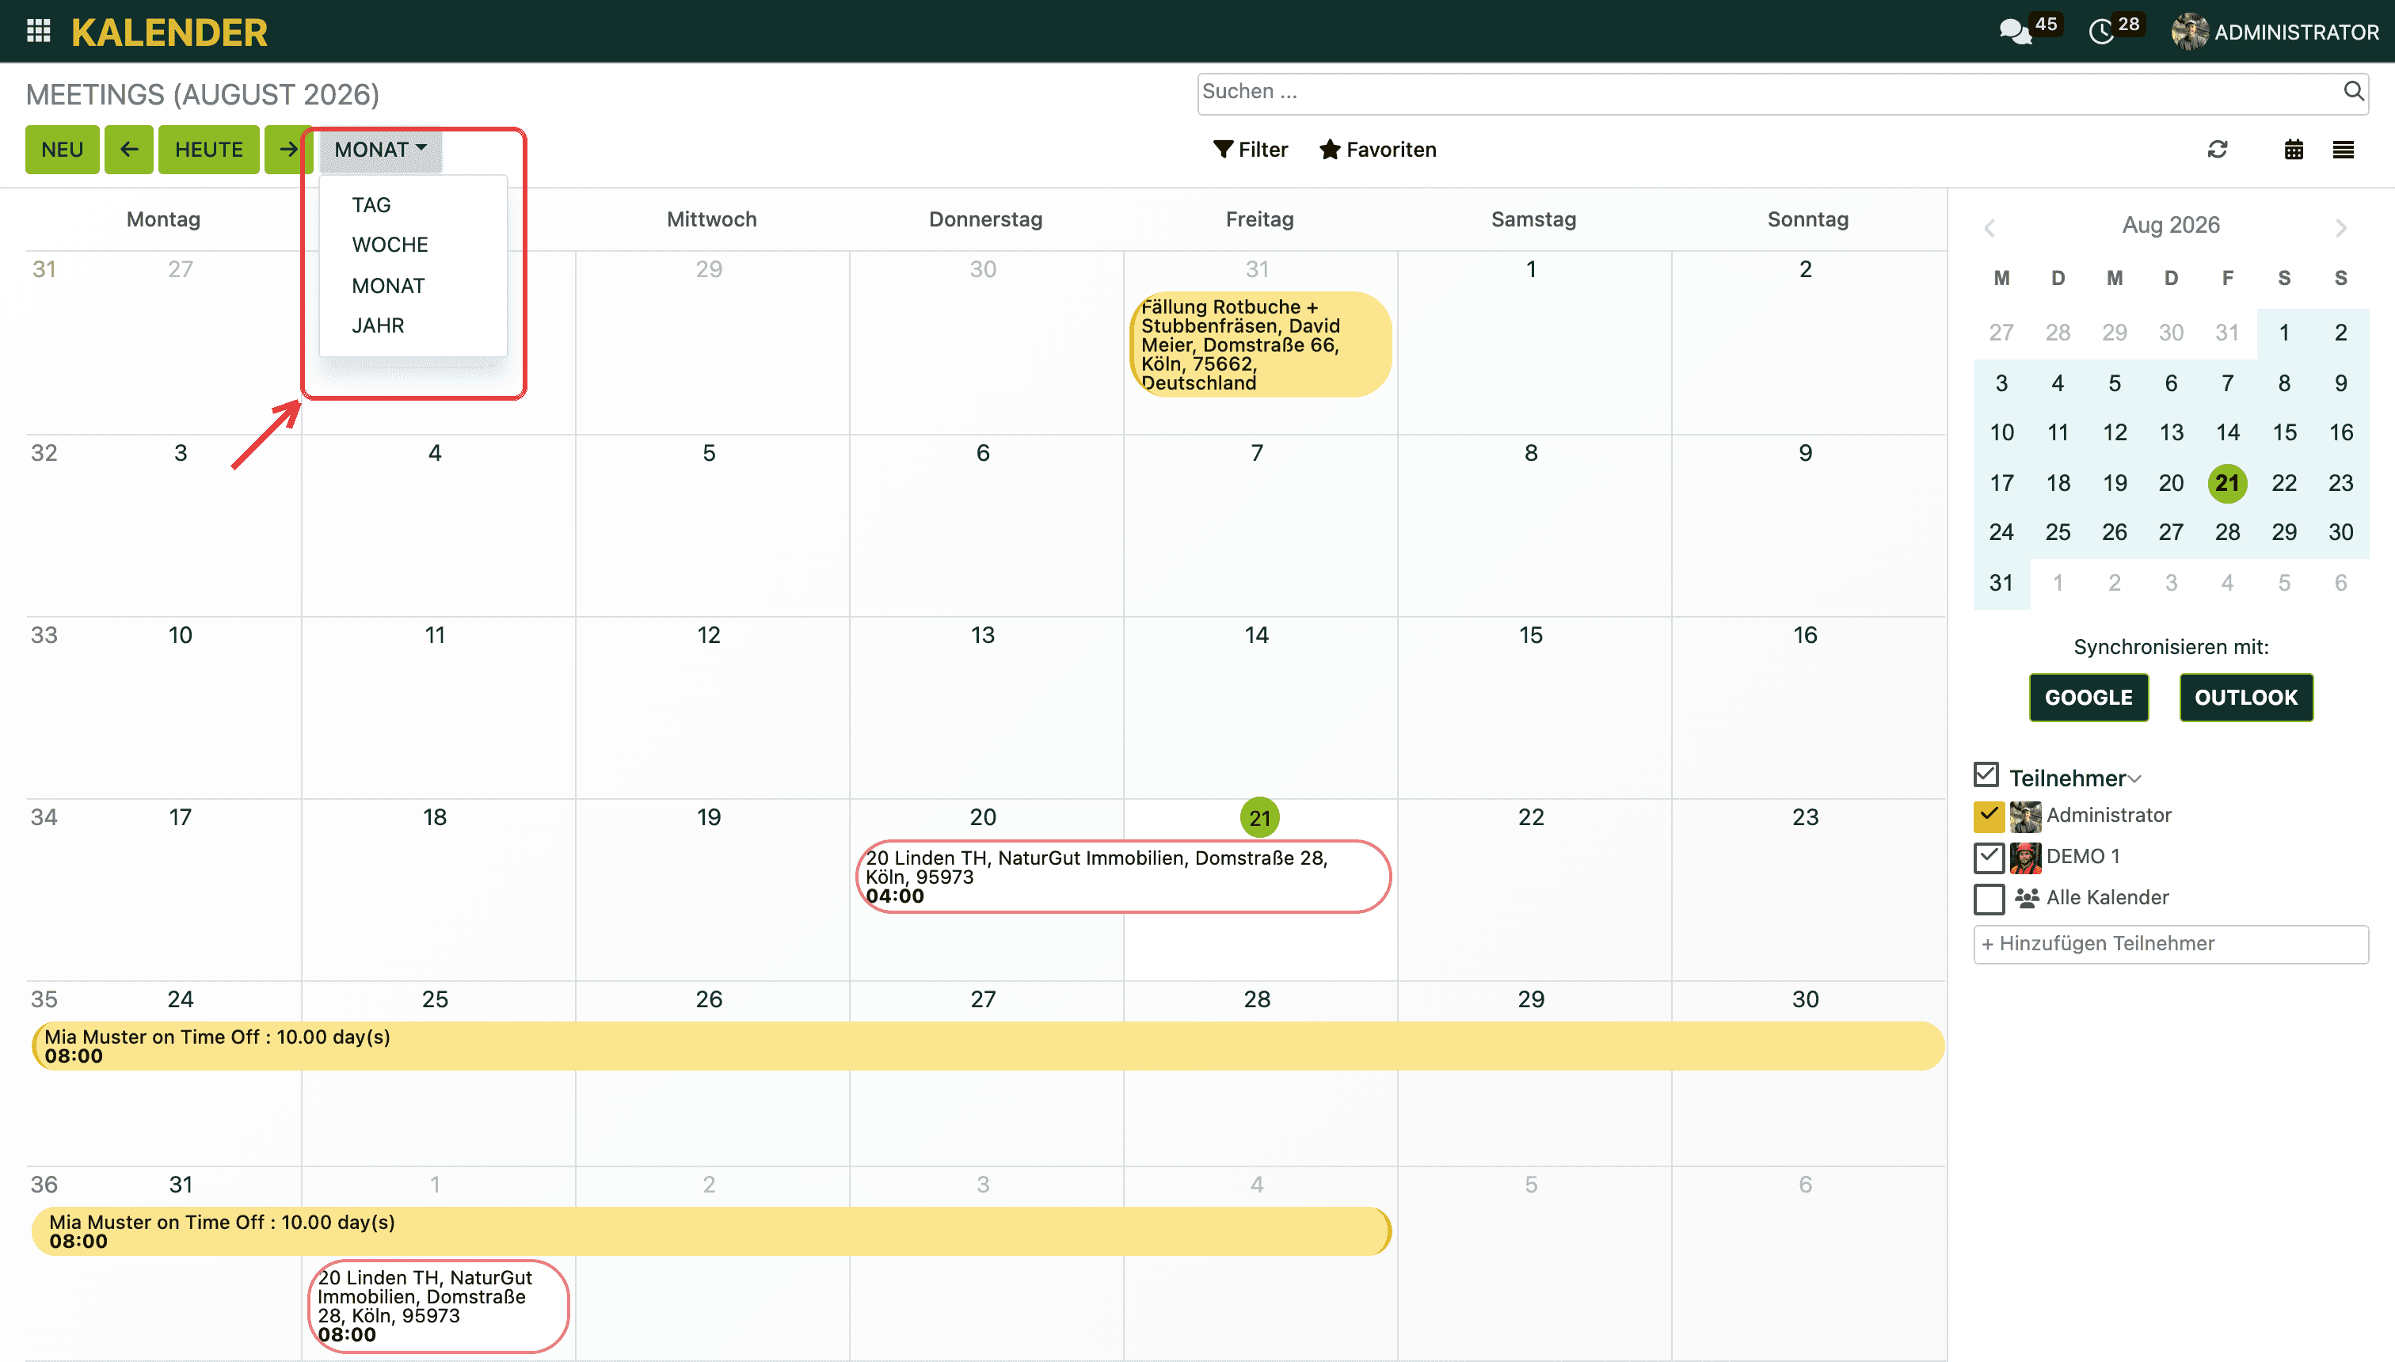The width and height of the screenshot is (2395, 1362).
Task: Open the 20 Linden TH event at 04:00
Action: (1123, 877)
